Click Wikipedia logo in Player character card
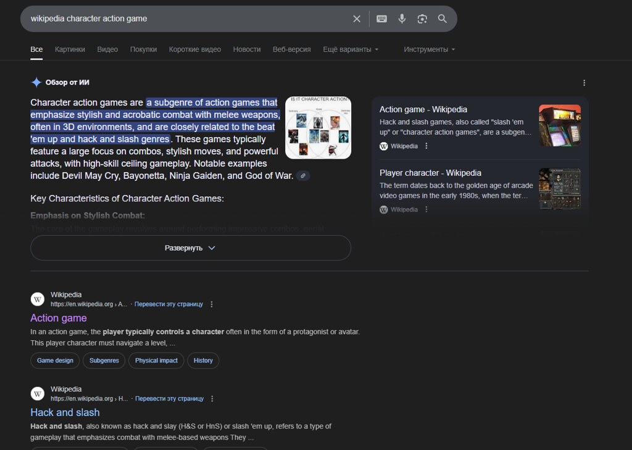This screenshot has width=632, height=450. click(x=384, y=209)
